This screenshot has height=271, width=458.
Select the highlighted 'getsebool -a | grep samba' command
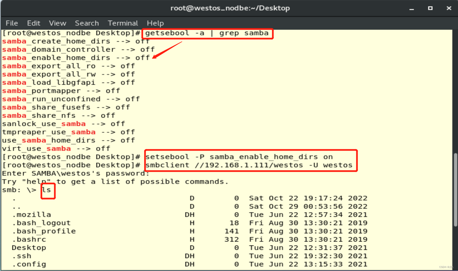[206, 33]
